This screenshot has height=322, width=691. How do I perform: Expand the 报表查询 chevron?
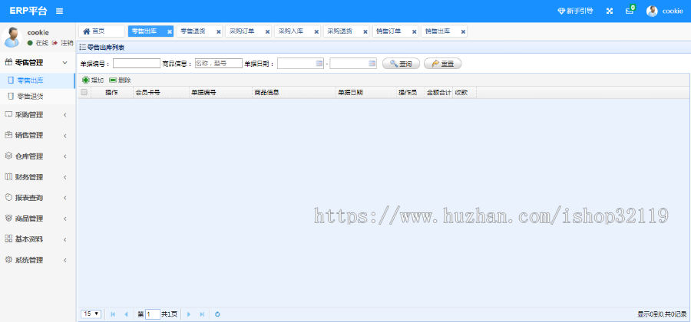64,198
